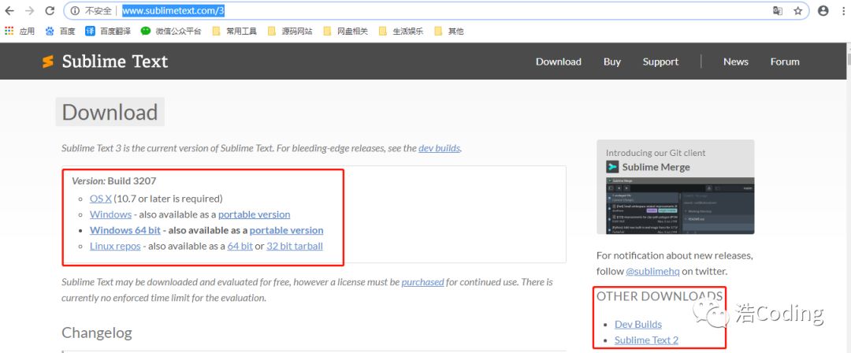The width and height of the screenshot is (851, 353).
Task: Click the Windows portable version link
Action: (254, 214)
